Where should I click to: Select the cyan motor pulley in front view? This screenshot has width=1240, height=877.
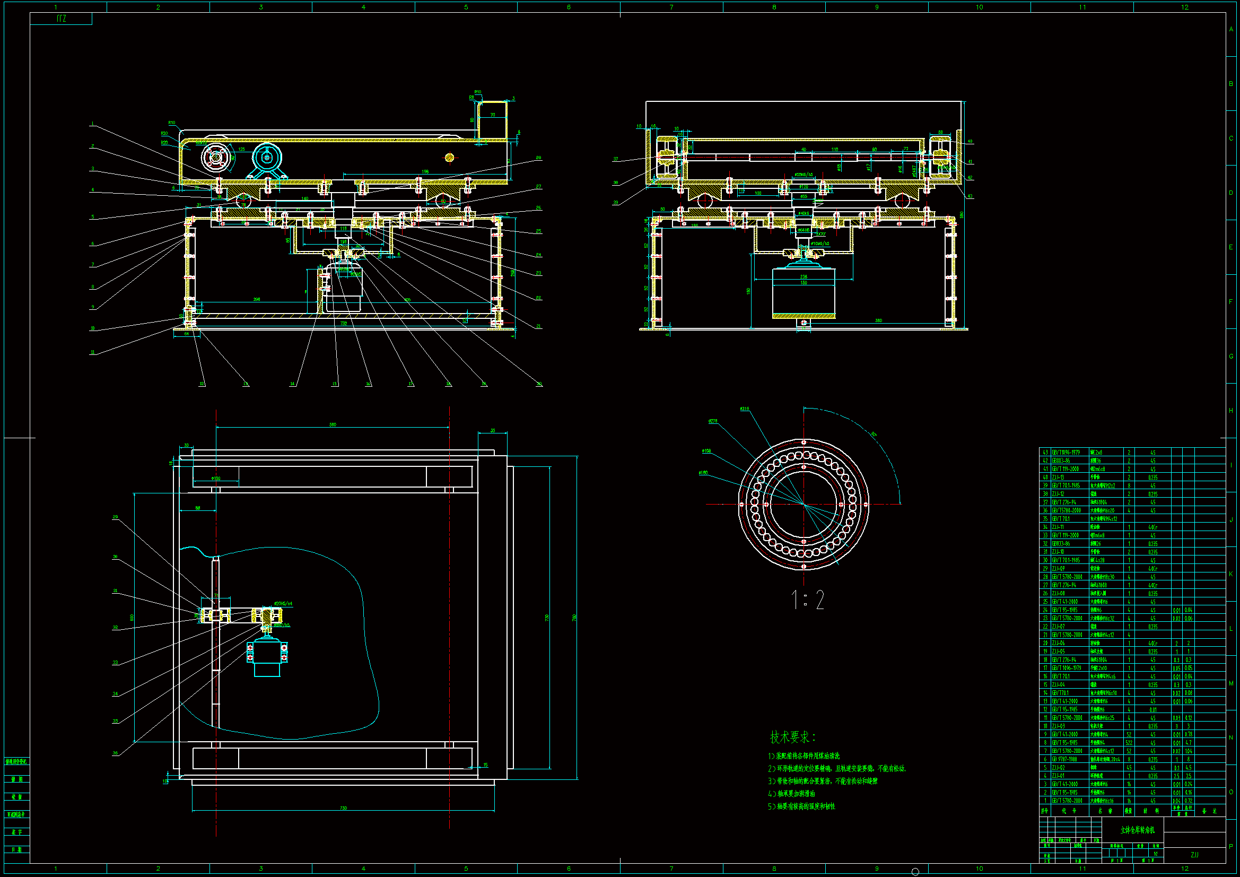click(267, 157)
